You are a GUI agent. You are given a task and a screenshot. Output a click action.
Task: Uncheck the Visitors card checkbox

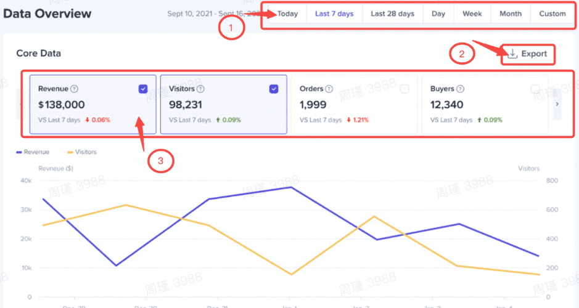pyautogui.click(x=274, y=89)
